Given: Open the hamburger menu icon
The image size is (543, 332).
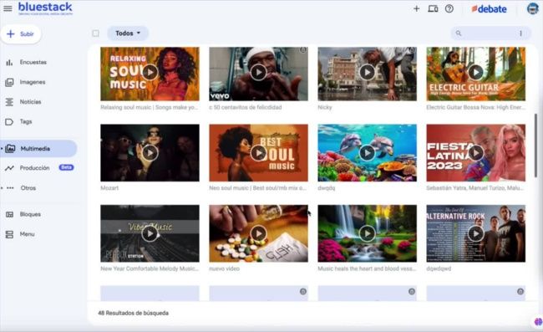Looking at the screenshot, I should pyautogui.click(x=8, y=8).
